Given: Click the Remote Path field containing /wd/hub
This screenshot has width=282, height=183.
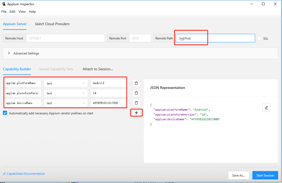Looking at the screenshot, I should pyautogui.click(x=215, y=38).
